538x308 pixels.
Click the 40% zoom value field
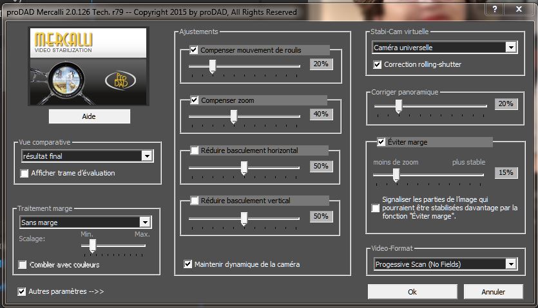[321, 114]
